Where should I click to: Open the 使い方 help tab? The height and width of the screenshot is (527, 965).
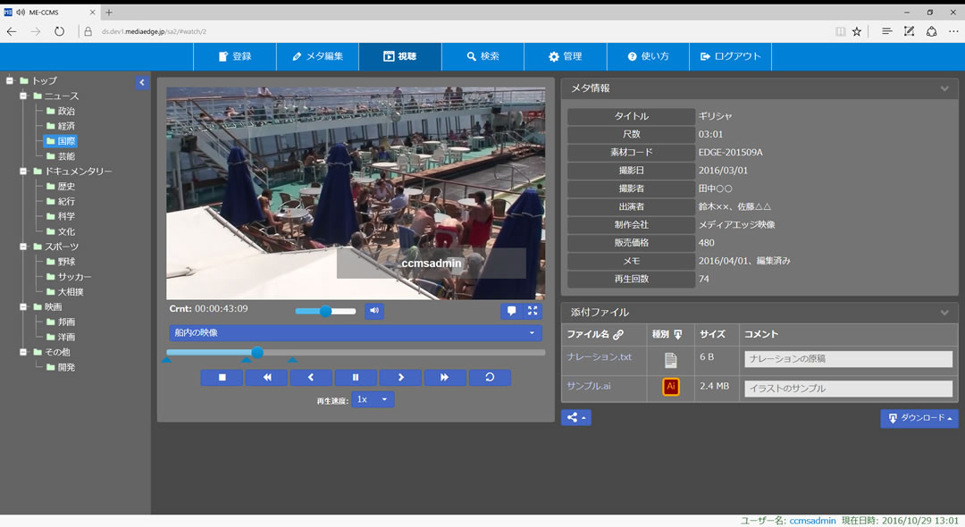648,56
